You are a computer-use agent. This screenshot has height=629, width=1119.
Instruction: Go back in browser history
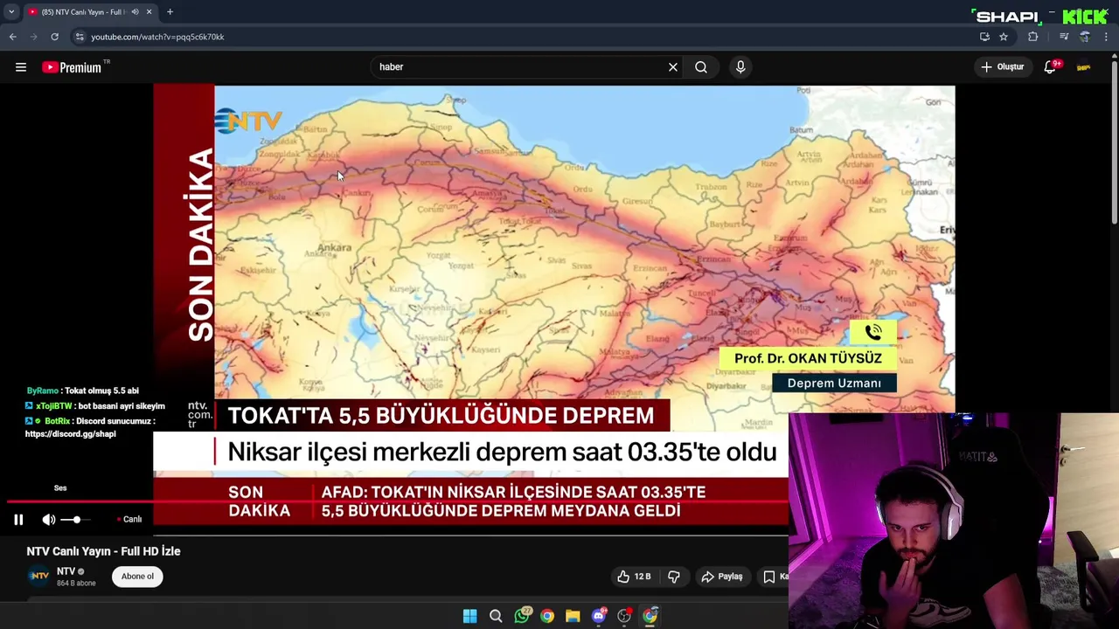pos(12,37)
